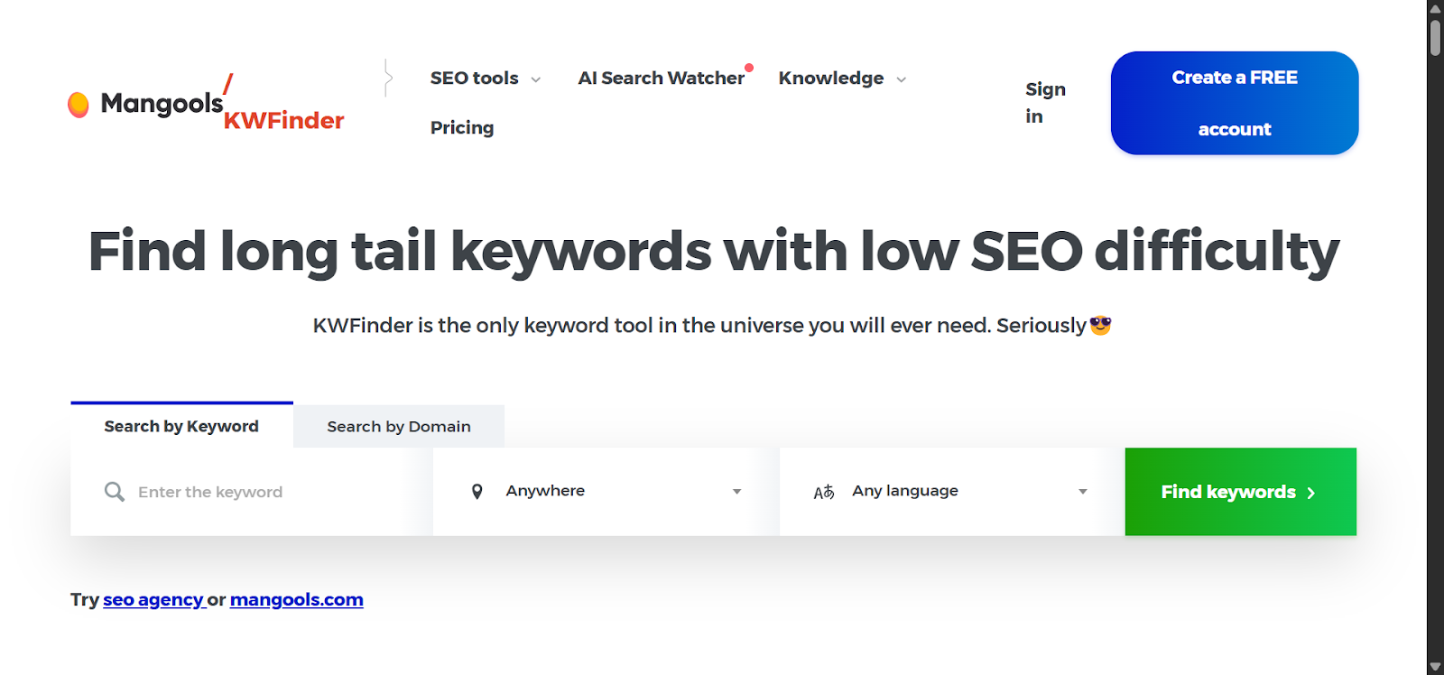Screen dimensions: 1444x675
Task: Open the SEO tools dropdown
Action: click(x=484, y=79)
